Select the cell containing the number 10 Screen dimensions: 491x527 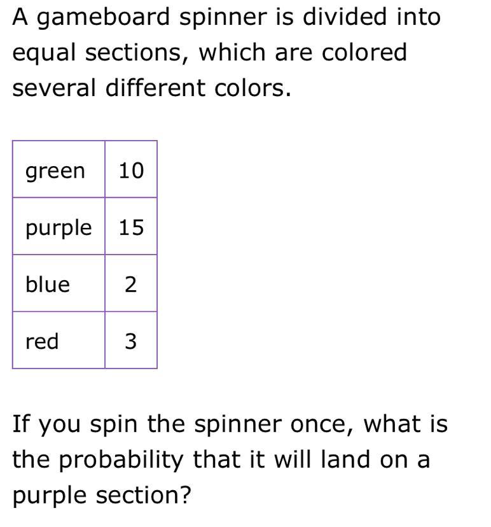click(131, 169)
